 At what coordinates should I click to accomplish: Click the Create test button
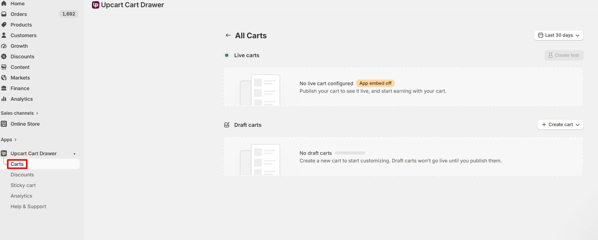[x=564, y=55]
